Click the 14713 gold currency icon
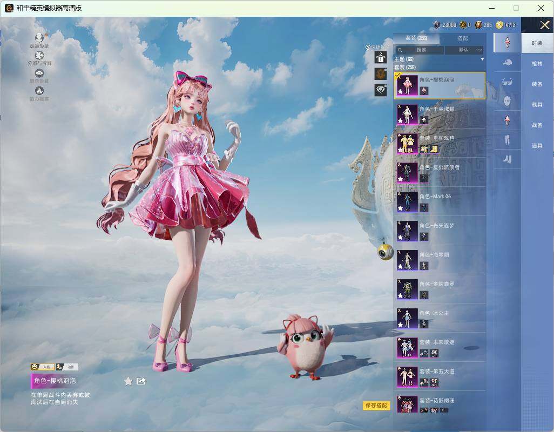554x432 pixels. click(x=499, y=25)
